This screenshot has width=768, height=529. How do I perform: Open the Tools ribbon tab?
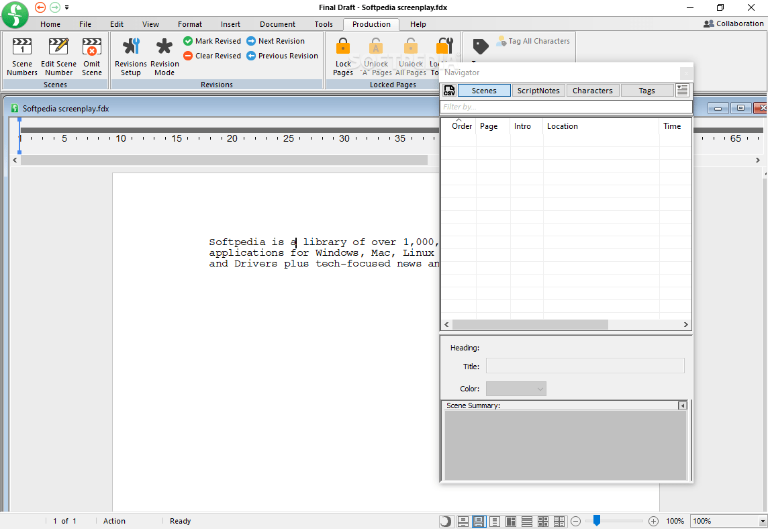(x=324, y=24)
